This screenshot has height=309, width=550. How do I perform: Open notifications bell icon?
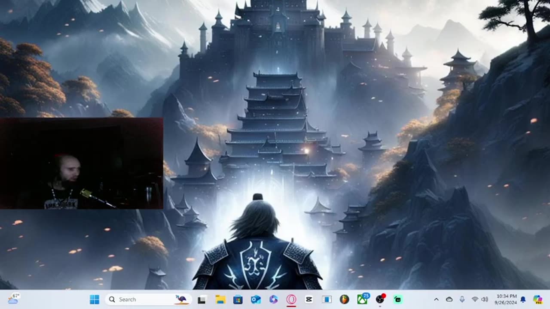point(523,300)
